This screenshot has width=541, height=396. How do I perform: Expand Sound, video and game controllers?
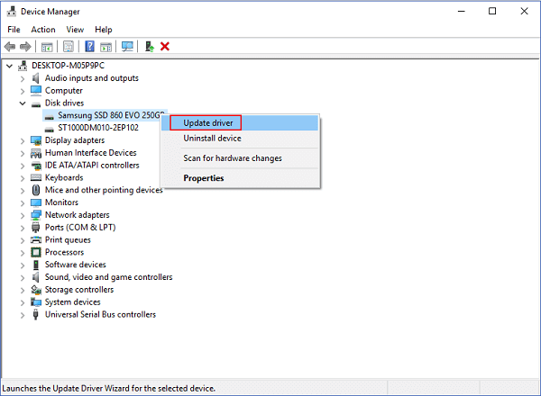tap(23, 278)
